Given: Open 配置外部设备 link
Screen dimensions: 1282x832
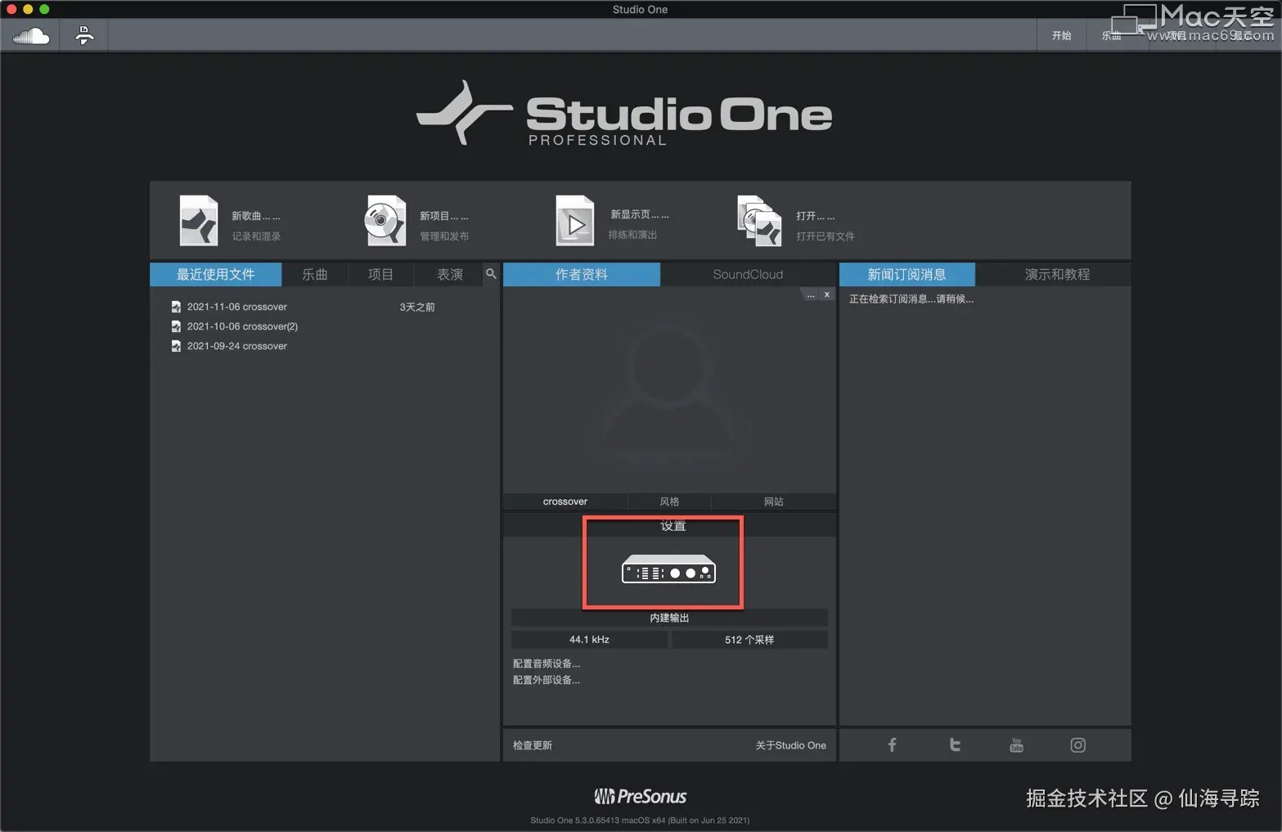Looking at the screenshot, I should tap(547, 680).
